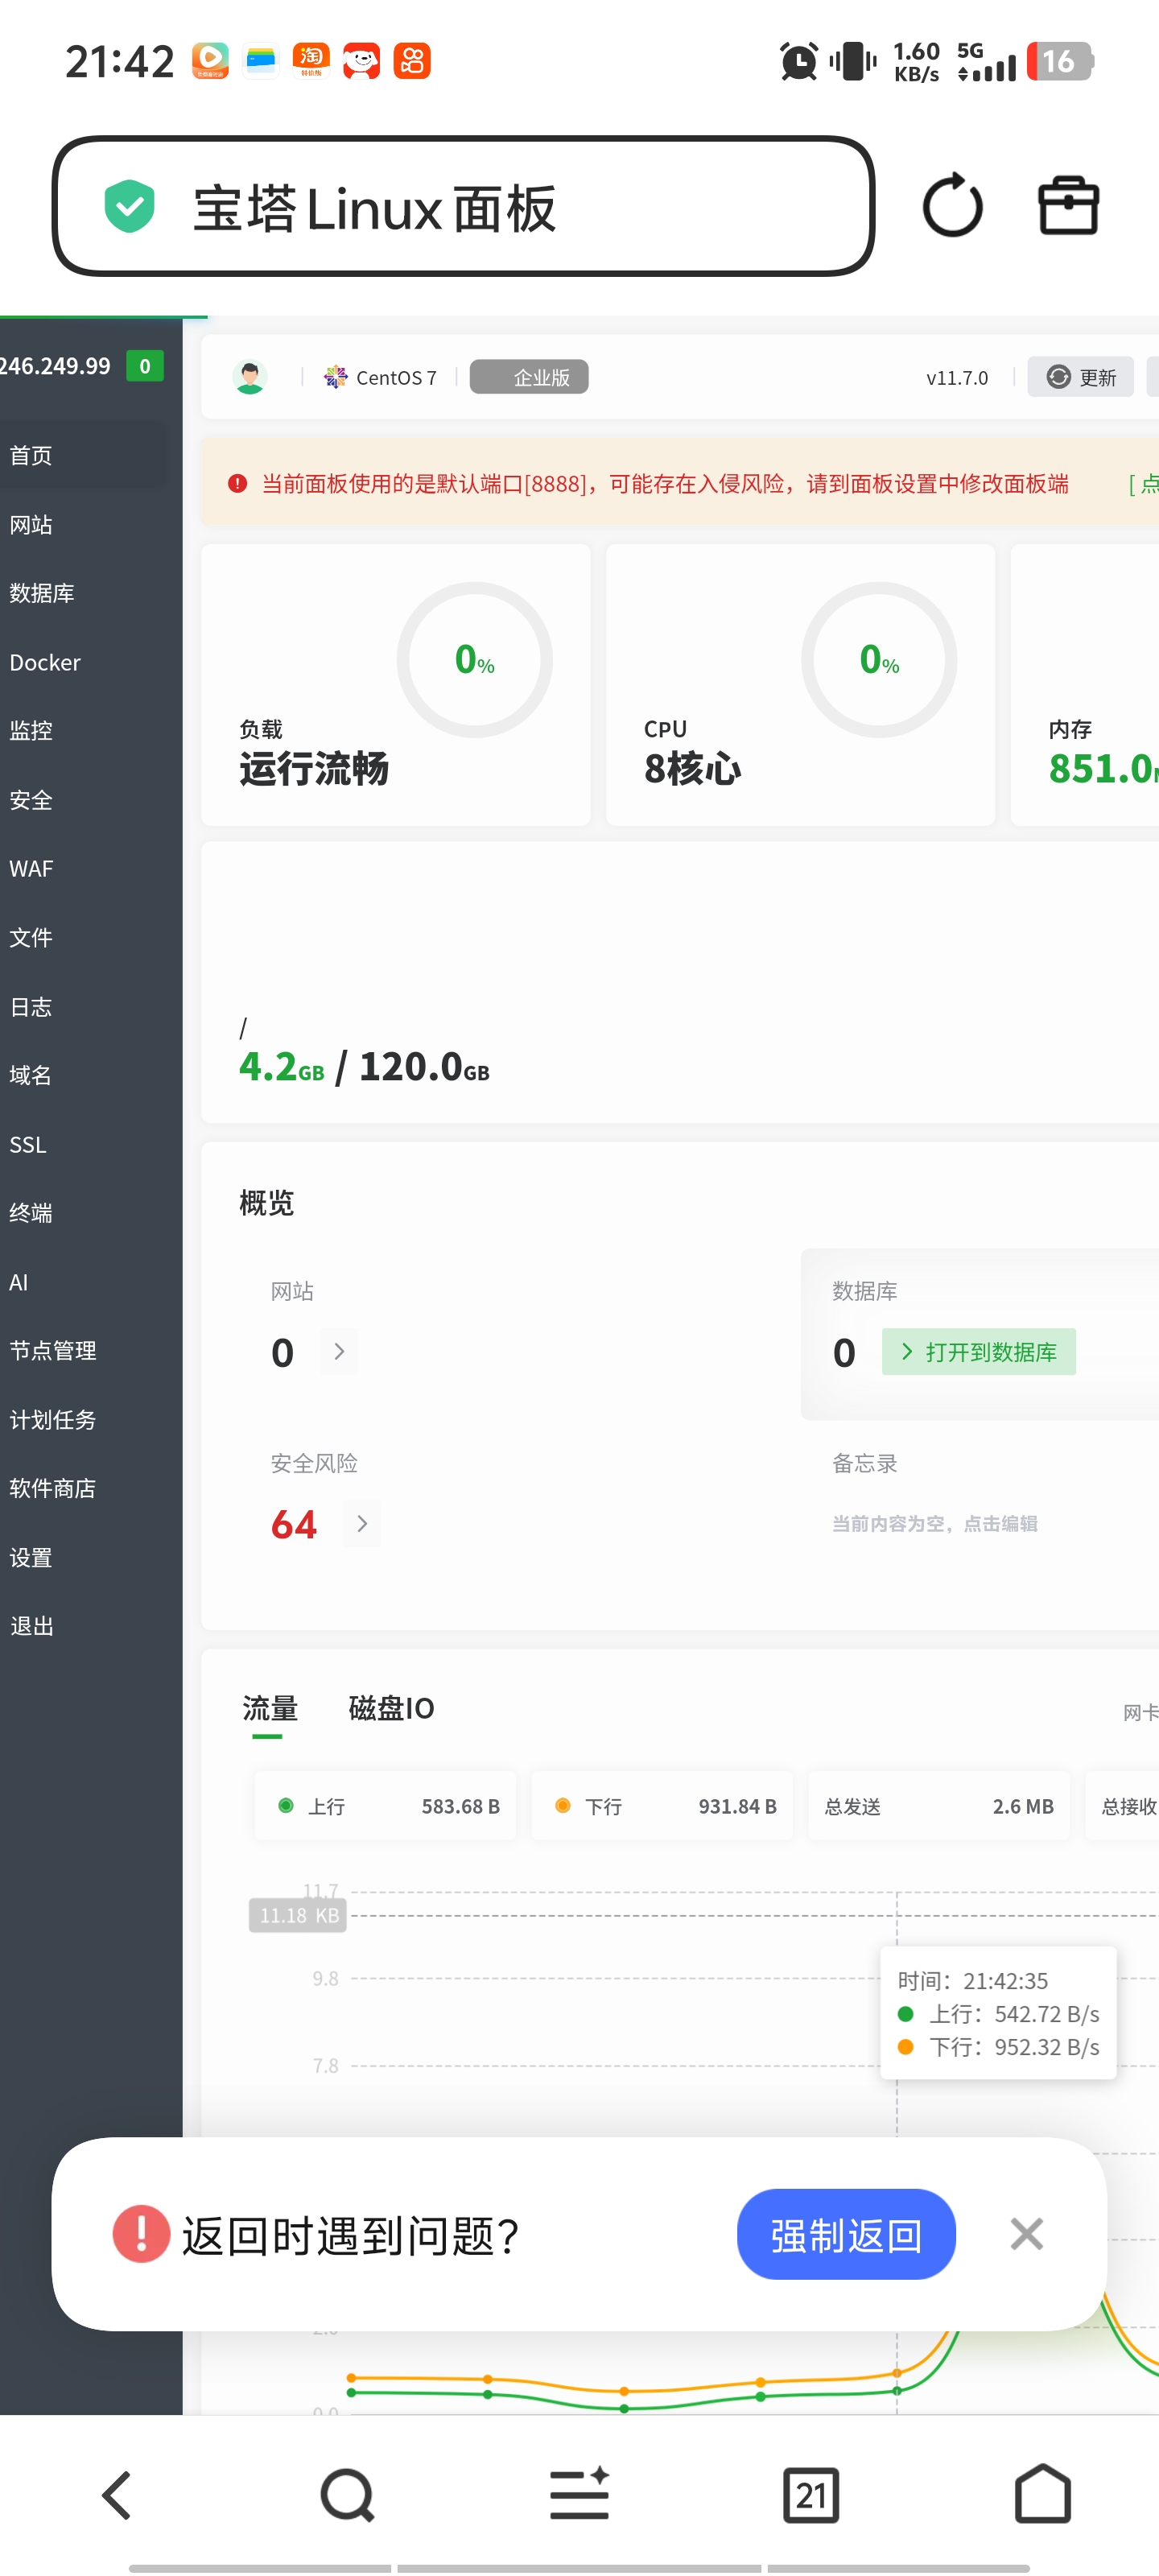This screenshot has height=2576, width=1159.
Task: Click the 运行流畅 load status text
Action: [x=314, y=769]
